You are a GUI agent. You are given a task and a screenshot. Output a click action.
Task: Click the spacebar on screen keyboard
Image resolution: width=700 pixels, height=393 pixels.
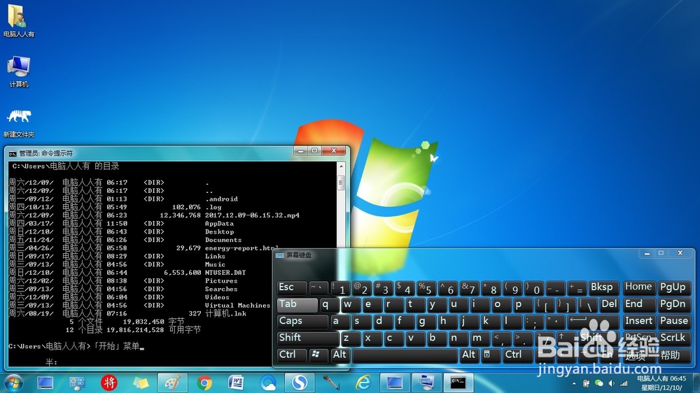[x=405, y=355]
